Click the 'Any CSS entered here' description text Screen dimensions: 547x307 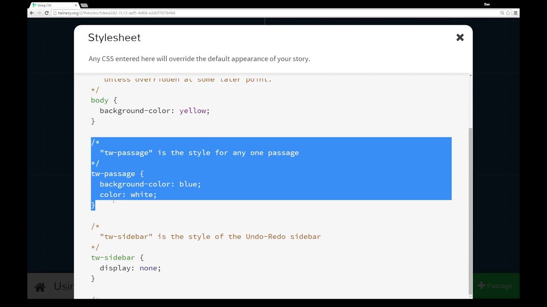coord(199,59)
